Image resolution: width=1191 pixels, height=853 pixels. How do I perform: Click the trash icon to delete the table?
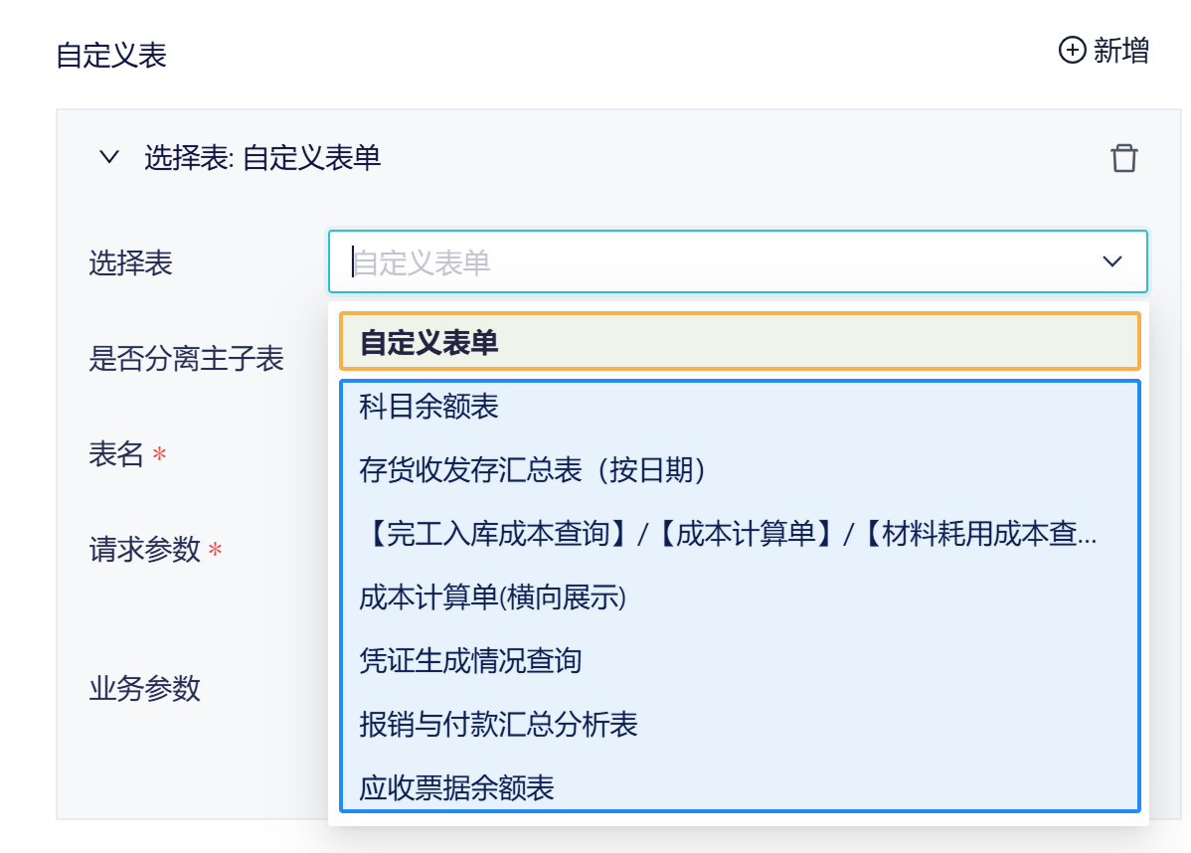pyautogui.click(x=1124, y=158)
